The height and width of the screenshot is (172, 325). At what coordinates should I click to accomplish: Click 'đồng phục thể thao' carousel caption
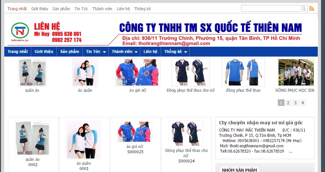tap(243, 90)
